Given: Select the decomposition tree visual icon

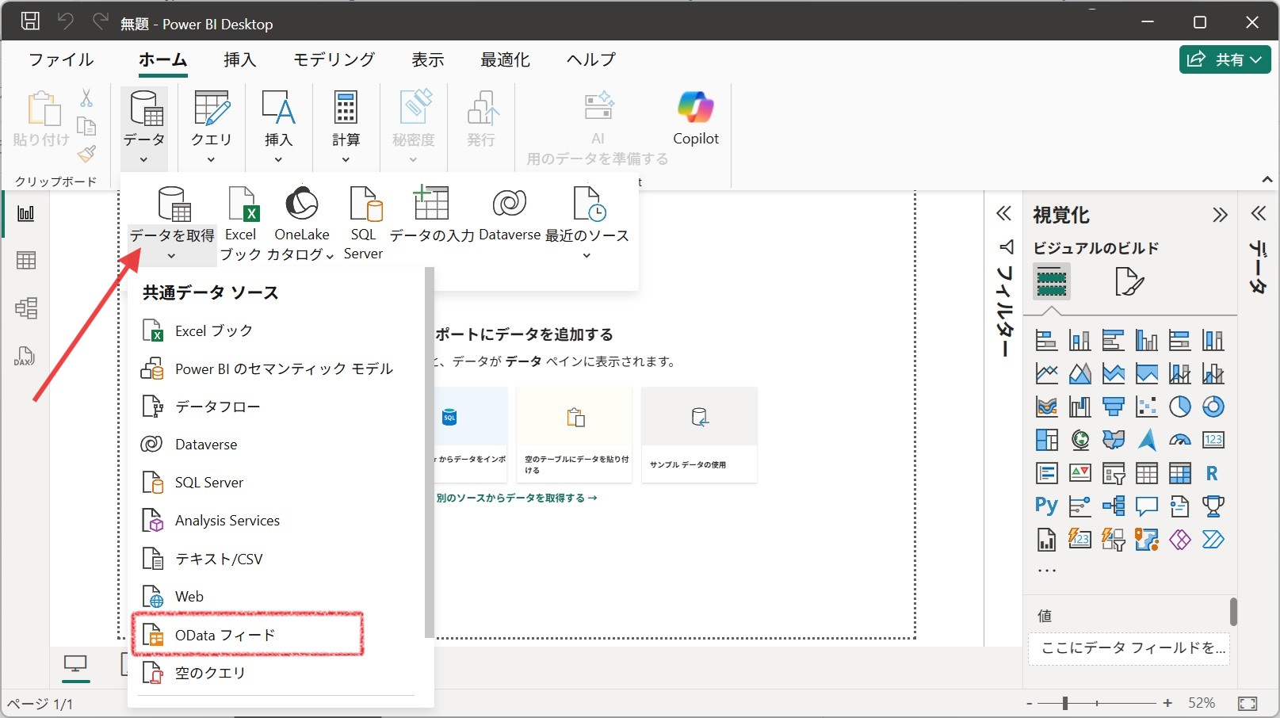Looking at the screenshot, I should click(1113, 506).
